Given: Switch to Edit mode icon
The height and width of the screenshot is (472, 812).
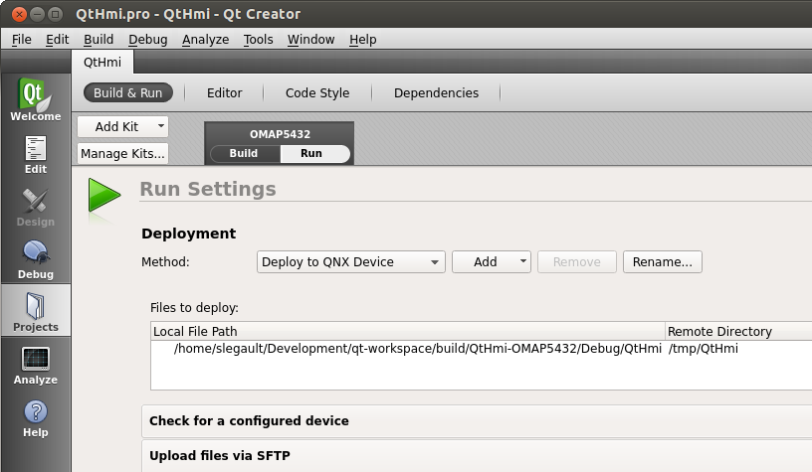Looking at the screenshot, I should [35, 154].
